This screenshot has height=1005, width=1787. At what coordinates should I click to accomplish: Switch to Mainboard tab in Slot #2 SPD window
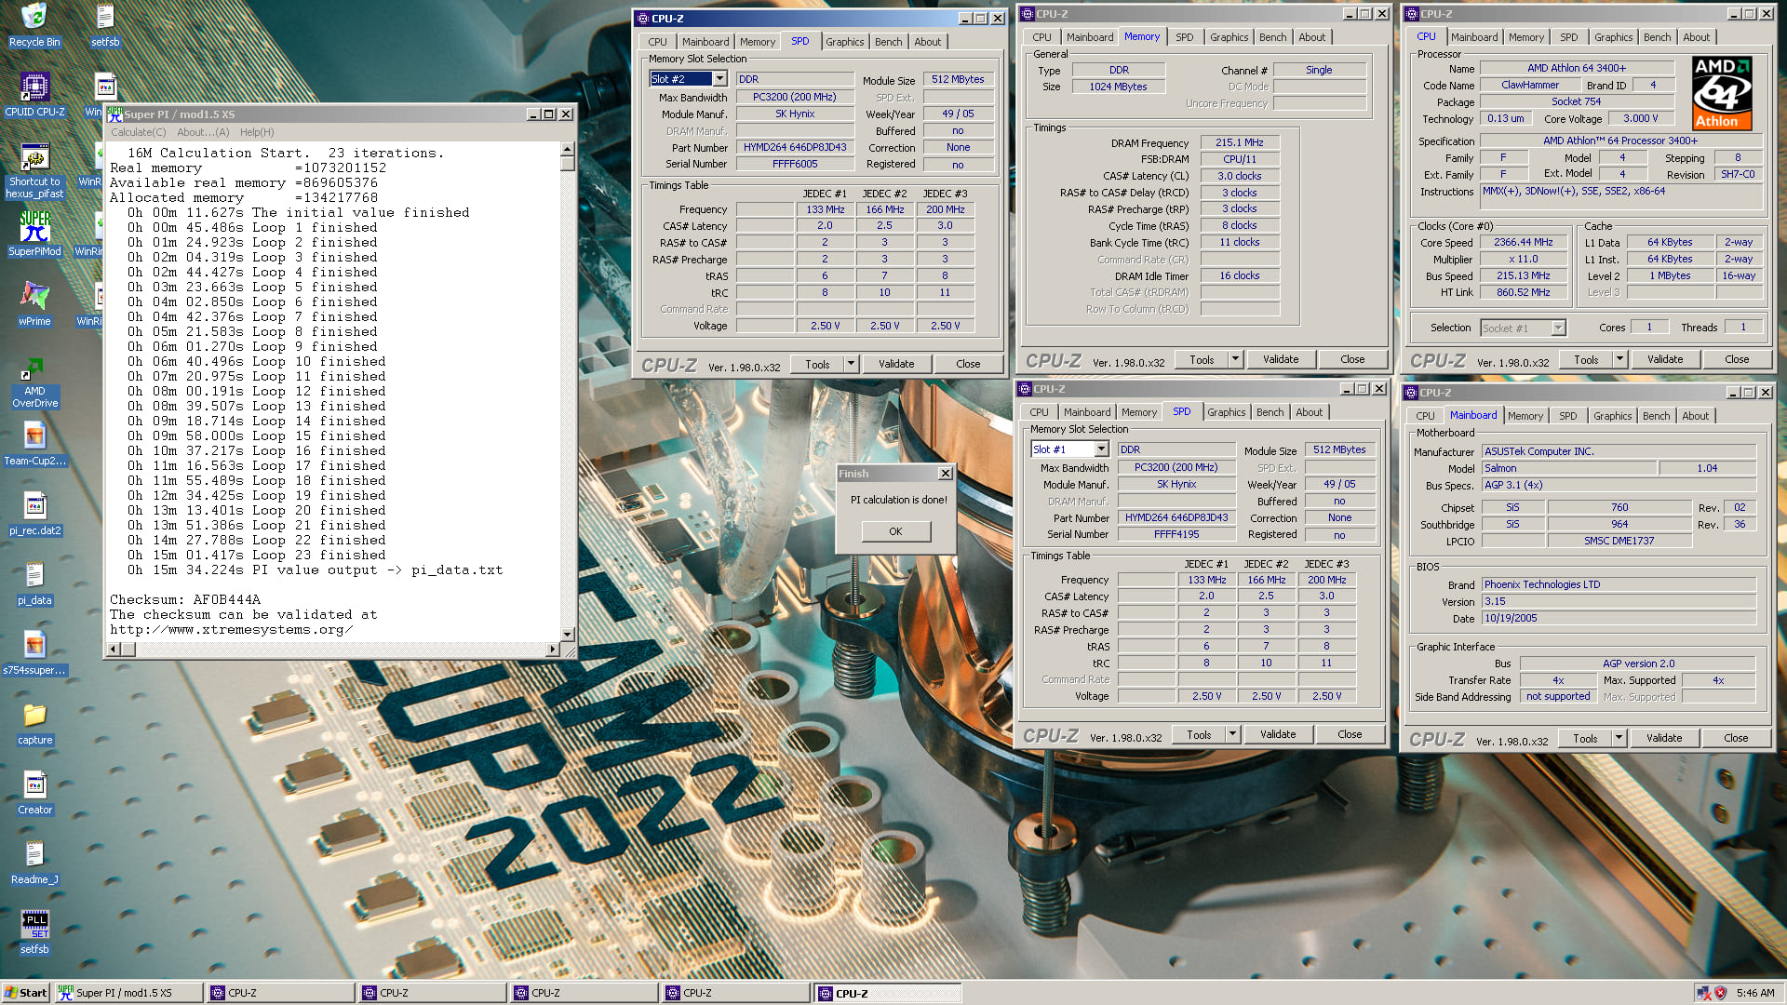pos(705,42)
